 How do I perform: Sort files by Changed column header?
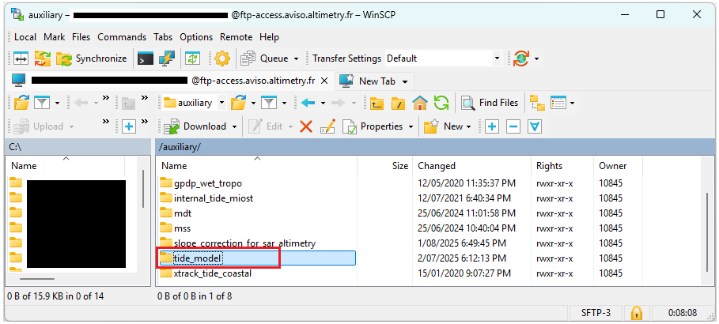click(437, 166)
